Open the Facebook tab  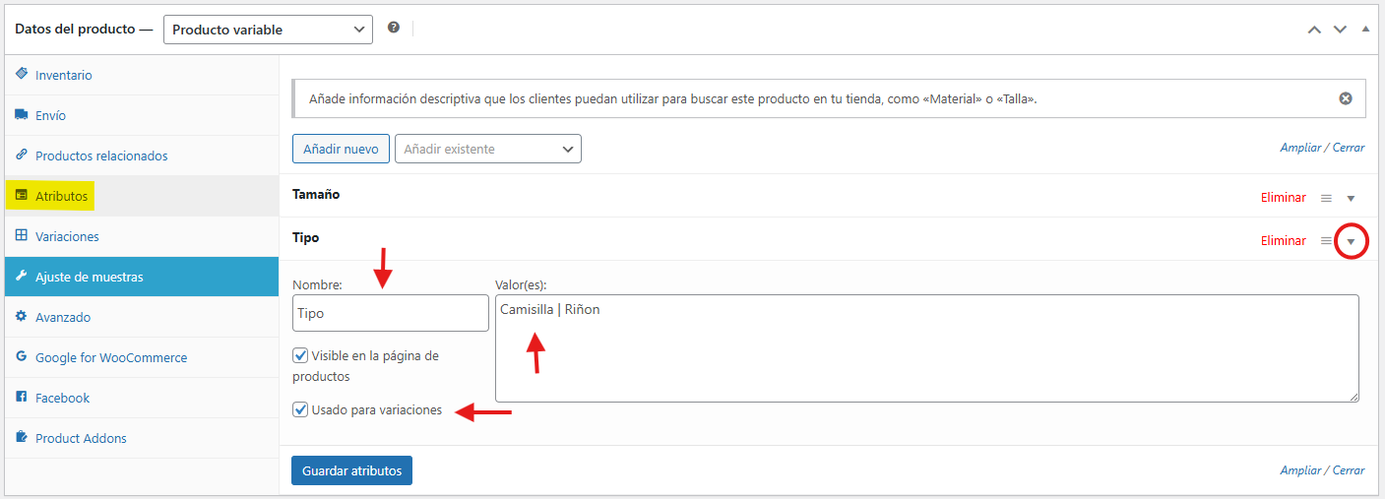coord(142,398)
